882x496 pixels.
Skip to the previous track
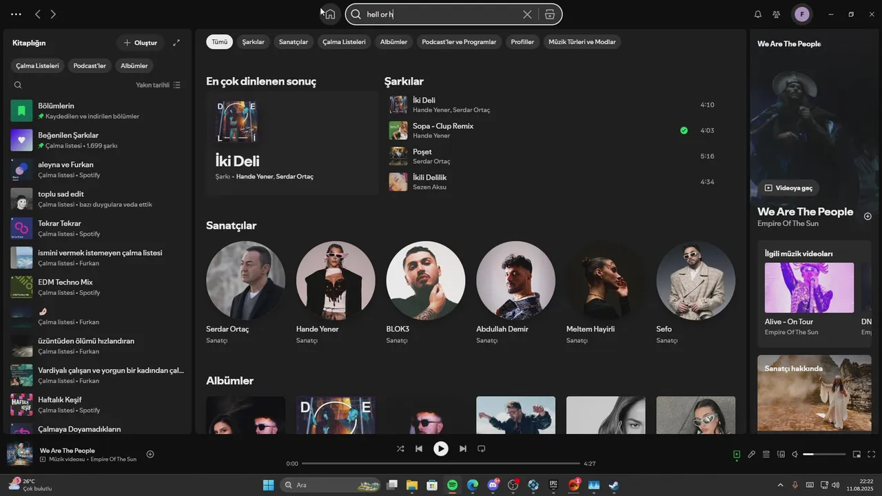[x=419, y=448]
